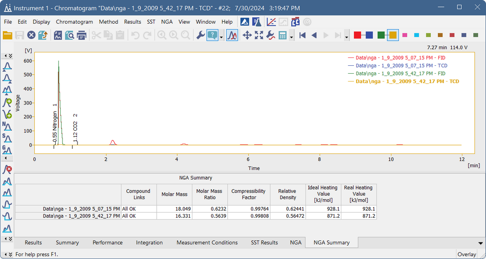Switch to the Integration tab
This screenshot has width=486, height=259.
[x=149, y=242]
